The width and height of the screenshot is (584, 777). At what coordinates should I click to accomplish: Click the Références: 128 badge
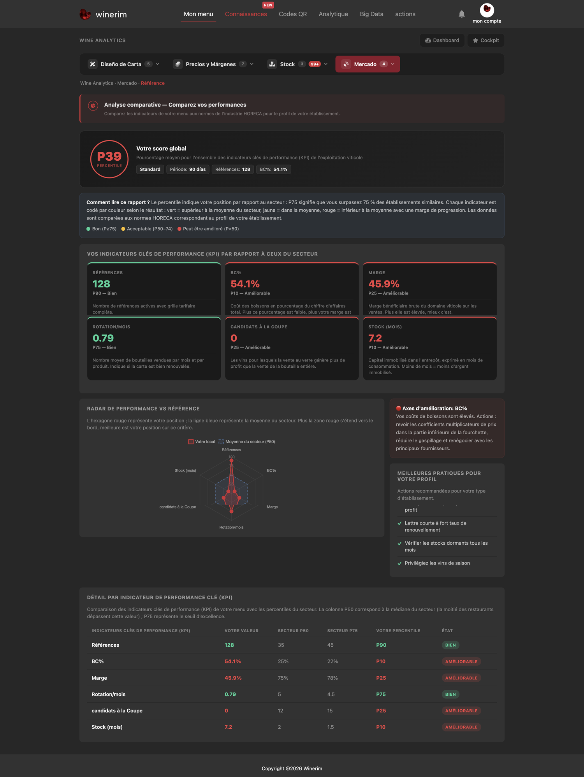click(x=233, y=169)
